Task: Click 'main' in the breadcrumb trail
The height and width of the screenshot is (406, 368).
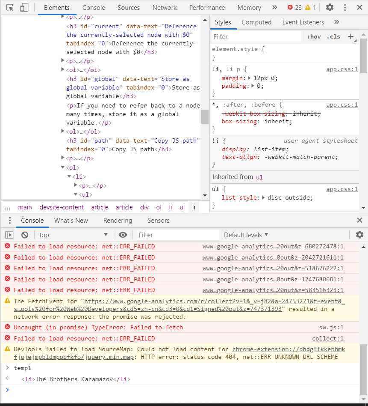Action: pyautogui.click(x=25, y=207)
